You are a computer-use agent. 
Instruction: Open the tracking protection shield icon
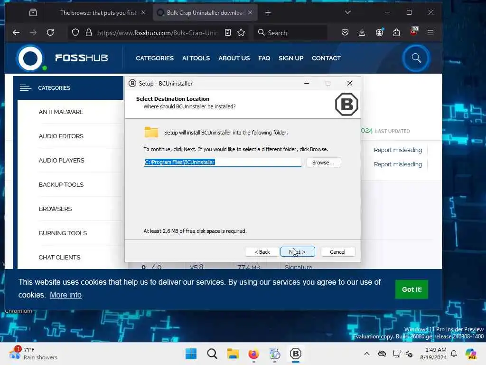click(x=75, y=32)
